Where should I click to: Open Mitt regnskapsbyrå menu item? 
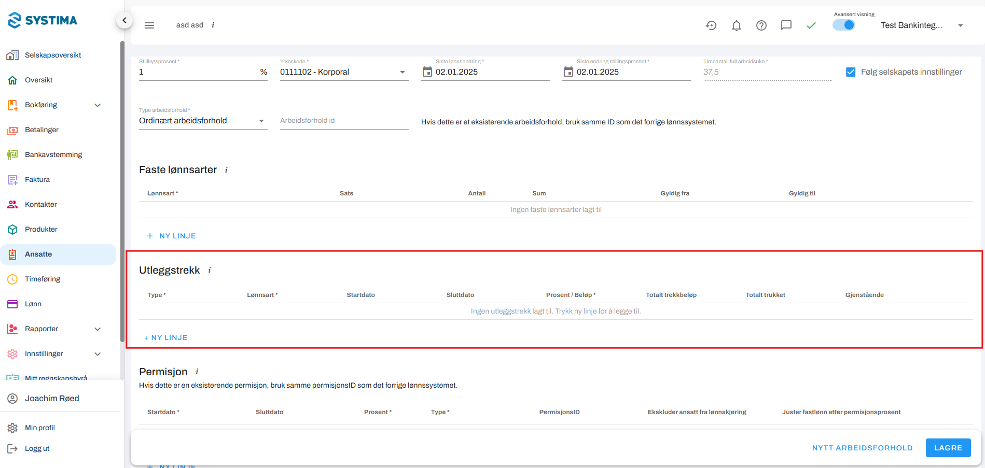point(56,377)
